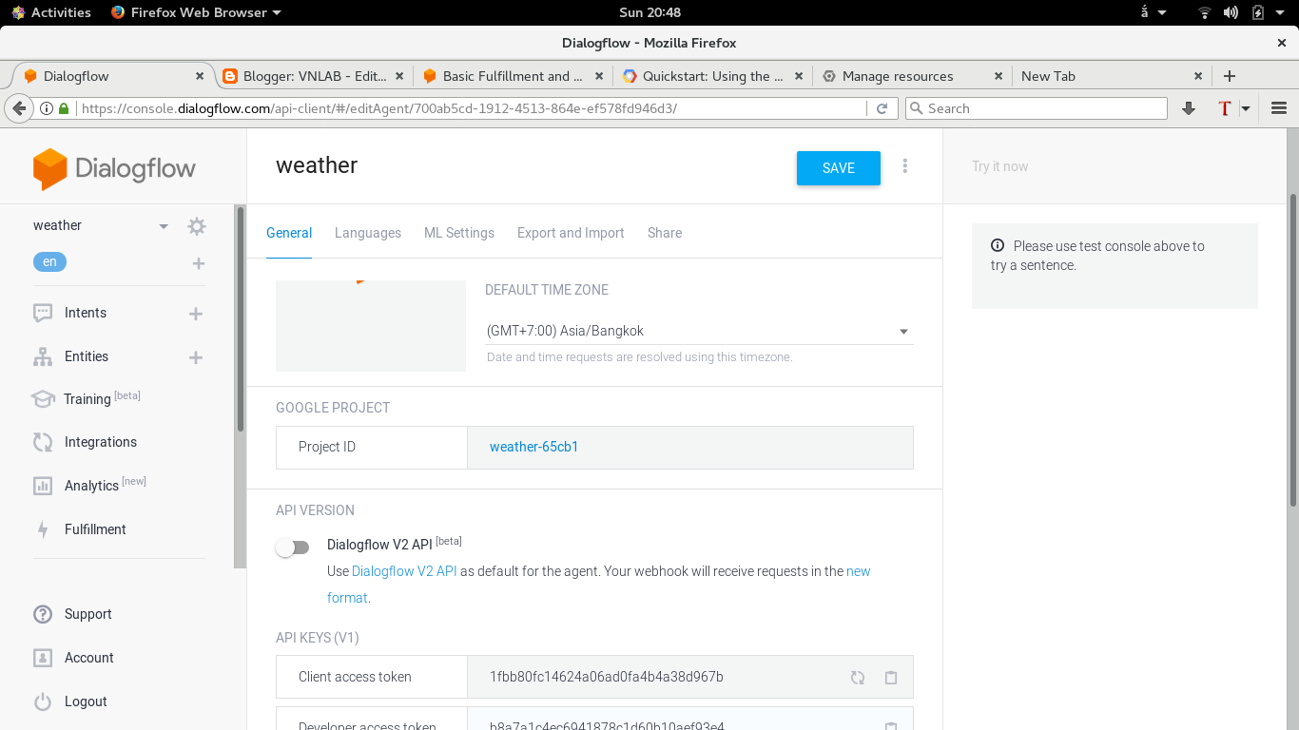Open the Fulfillment section
The image size is (1299, 730).
click(95, 529)
